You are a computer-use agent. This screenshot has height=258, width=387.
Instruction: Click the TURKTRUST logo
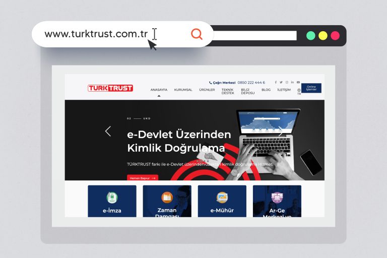click(x=110, y=88)
